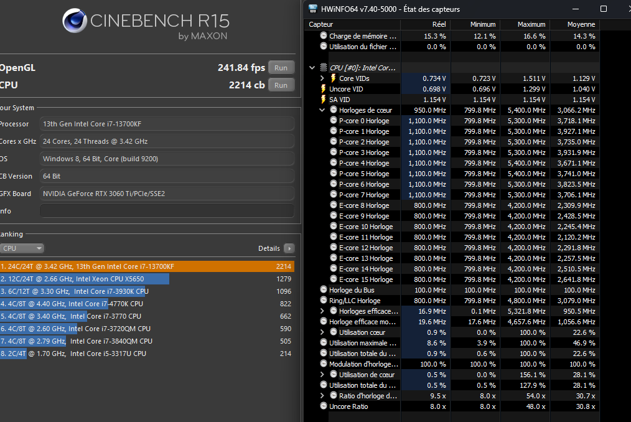Screen dimensions: 631x422
Task: Click the CPU chip icon in sensor list
Action: (x=324, y=67)
